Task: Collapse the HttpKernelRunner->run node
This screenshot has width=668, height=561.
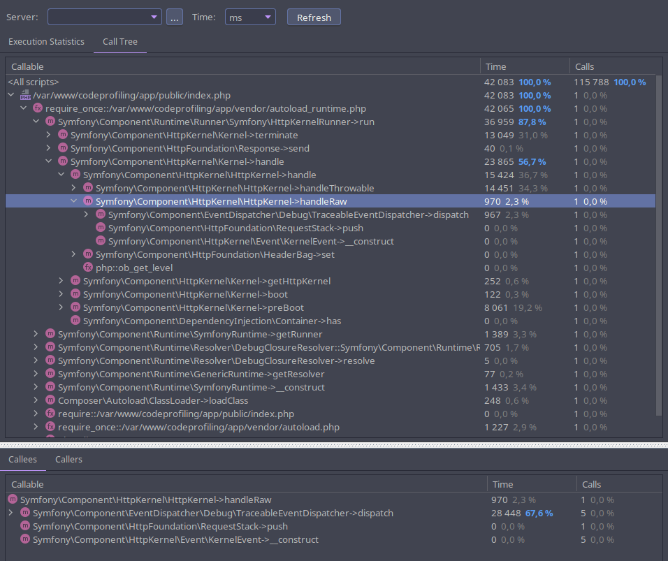Action: coord(36,122)
